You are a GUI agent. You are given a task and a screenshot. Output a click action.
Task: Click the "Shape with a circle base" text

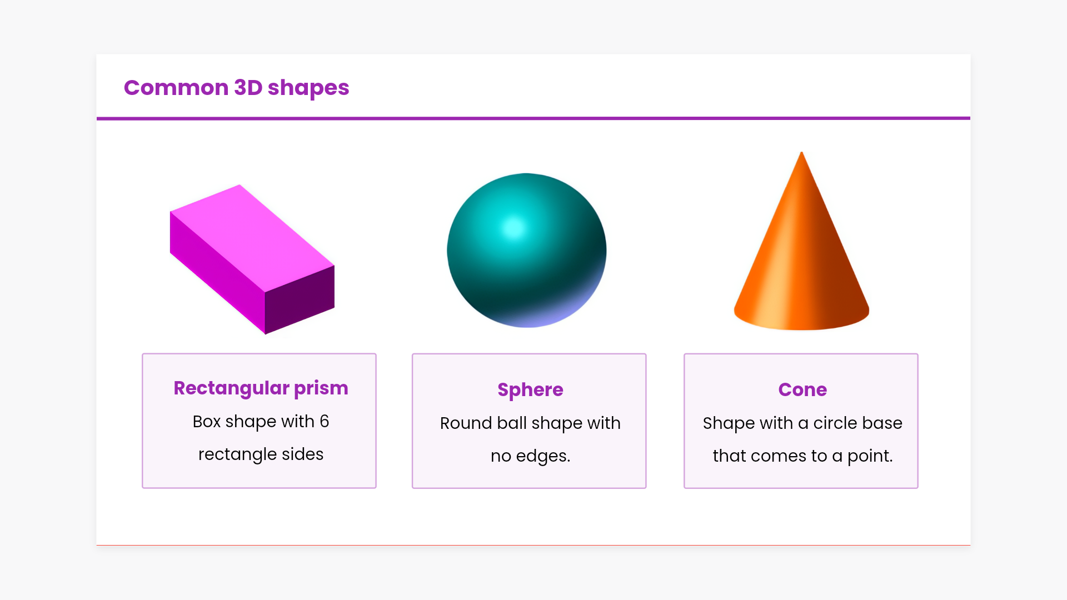802,423
